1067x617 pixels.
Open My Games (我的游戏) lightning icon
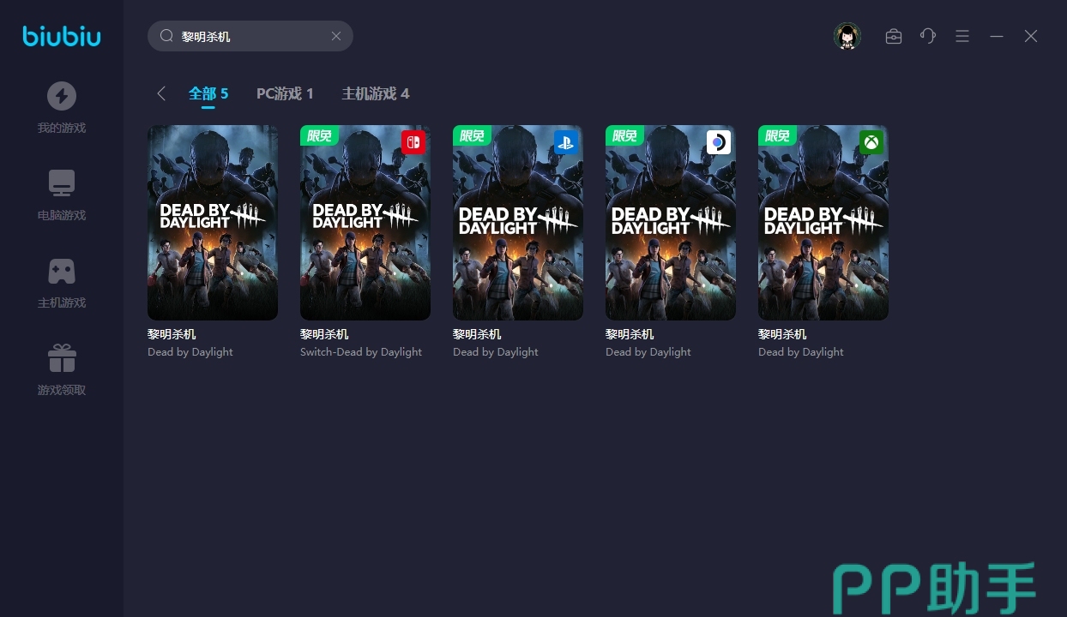(61, 96)
